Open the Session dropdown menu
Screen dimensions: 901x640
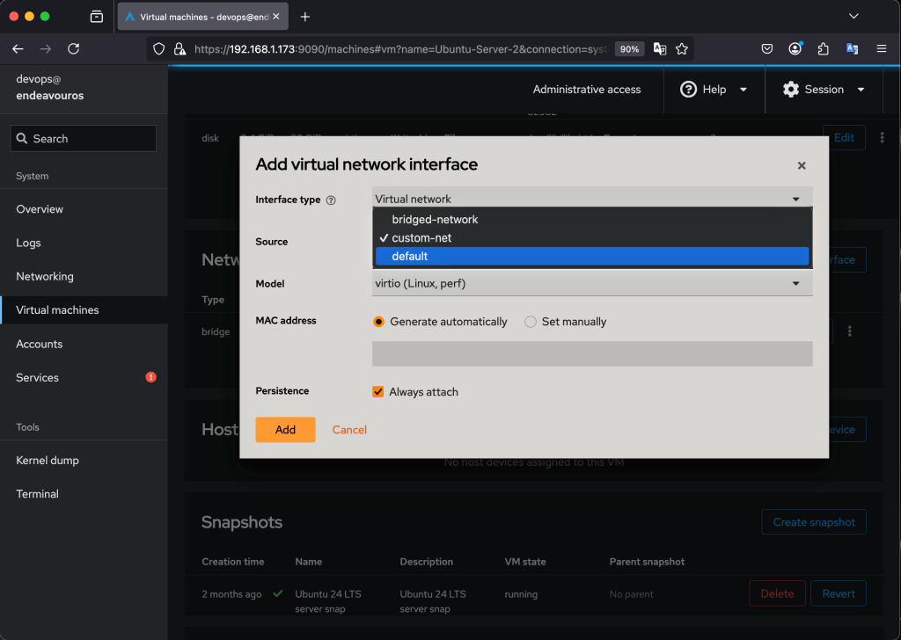[824, 90]
